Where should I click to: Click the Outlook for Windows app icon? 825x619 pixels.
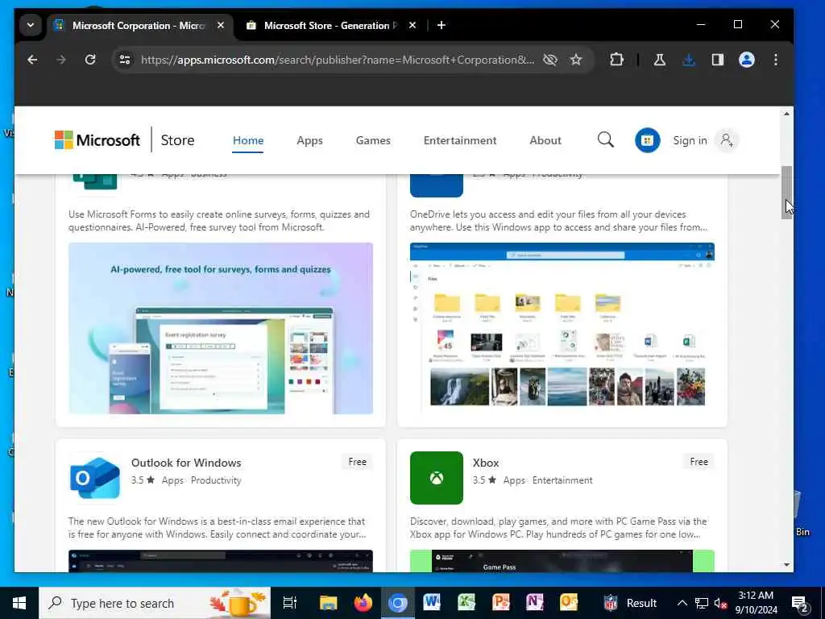pyautogui.click(x=95, y=478)
